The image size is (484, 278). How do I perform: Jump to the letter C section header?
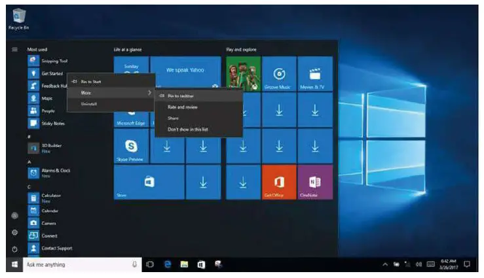click(x=29, y=187)
